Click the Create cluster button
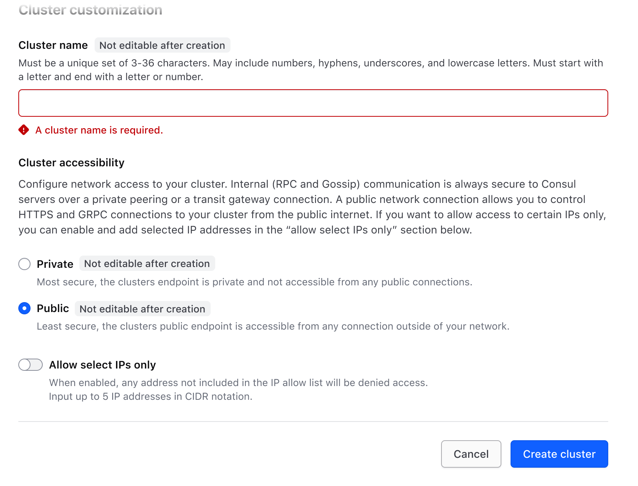This screenshot has width=638, height=486. pyautogui.click(x=559, y=454)
